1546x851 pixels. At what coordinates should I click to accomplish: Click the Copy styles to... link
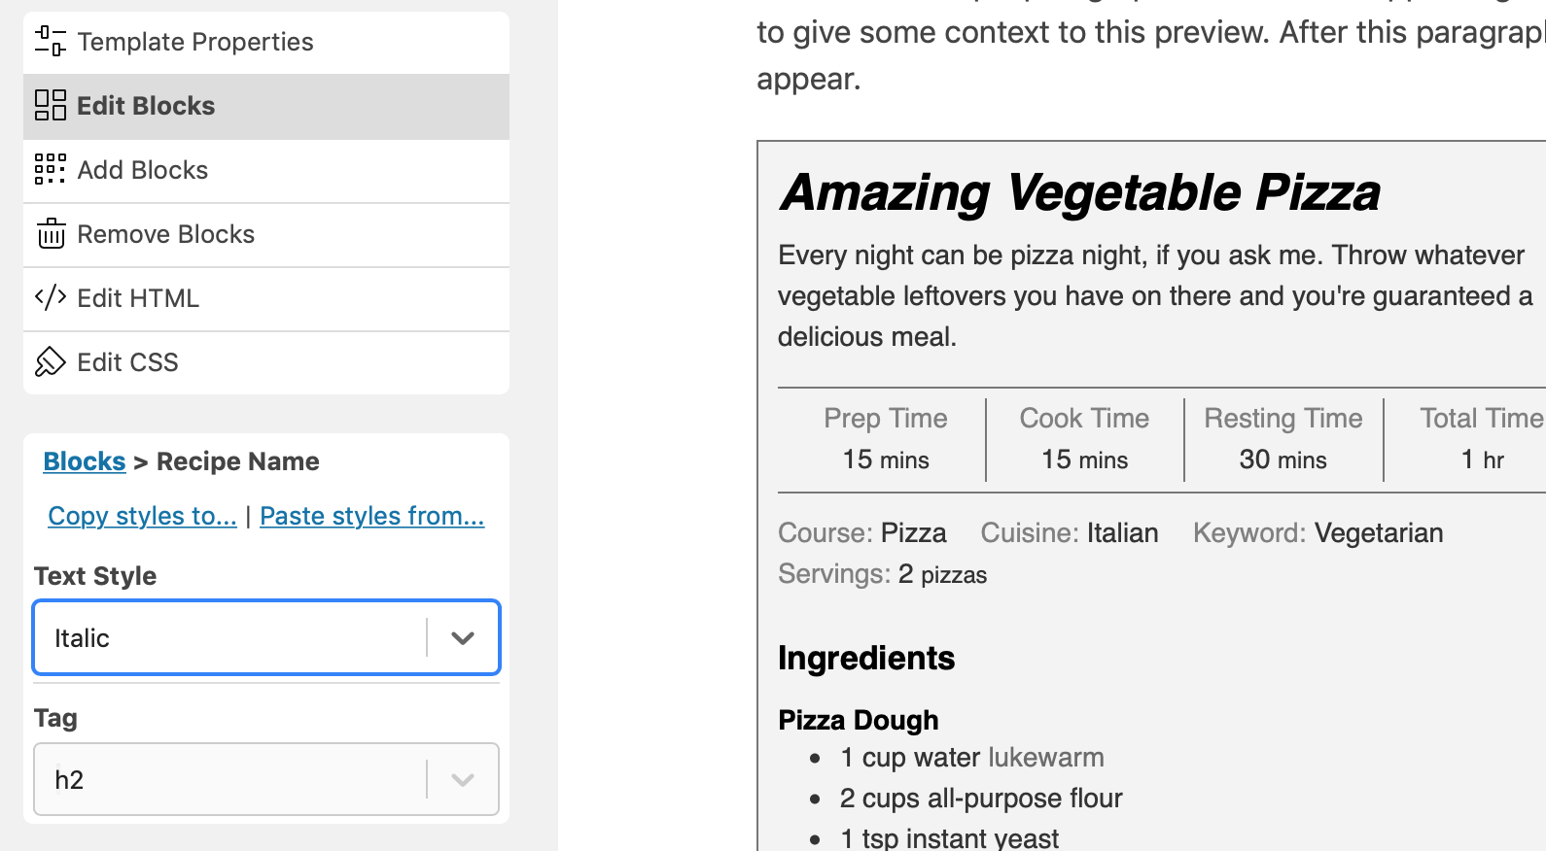click(x=142, y=516)
